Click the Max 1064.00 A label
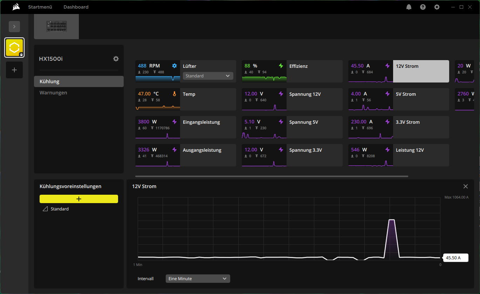 pos(457,197)
